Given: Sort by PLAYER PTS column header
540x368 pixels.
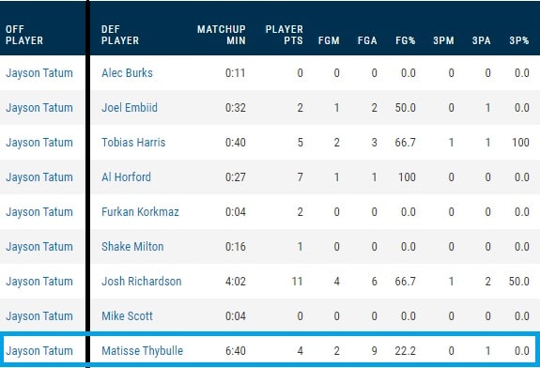Looking at the screenshot, I should coord(285,35).
